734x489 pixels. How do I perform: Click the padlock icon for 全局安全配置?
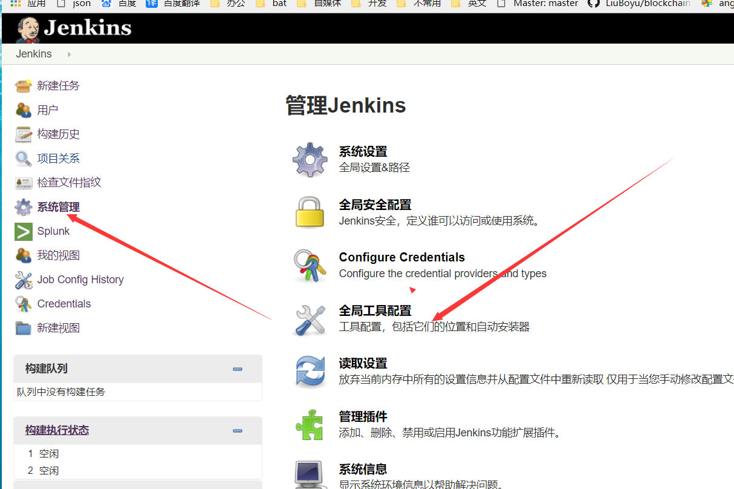click(x=310, y=212)
